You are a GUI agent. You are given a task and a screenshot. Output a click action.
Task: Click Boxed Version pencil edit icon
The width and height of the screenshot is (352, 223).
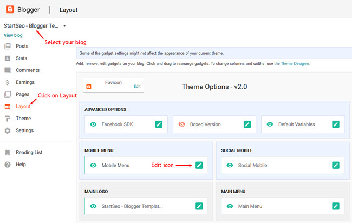pyautogui.click(x=247, y=124)
